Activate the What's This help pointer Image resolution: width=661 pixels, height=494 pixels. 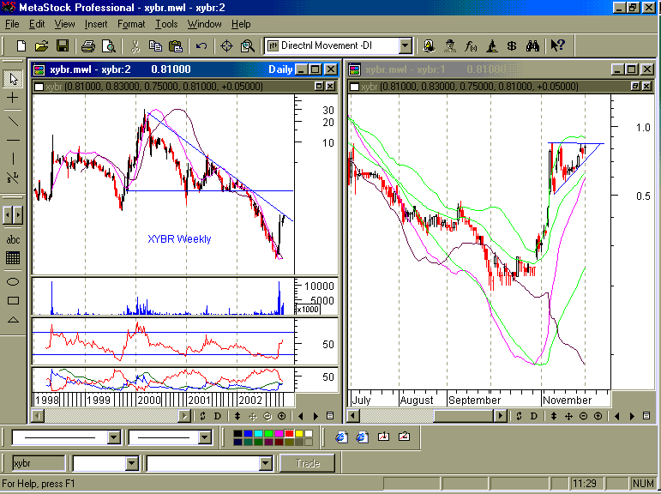[x=558, y=45]
